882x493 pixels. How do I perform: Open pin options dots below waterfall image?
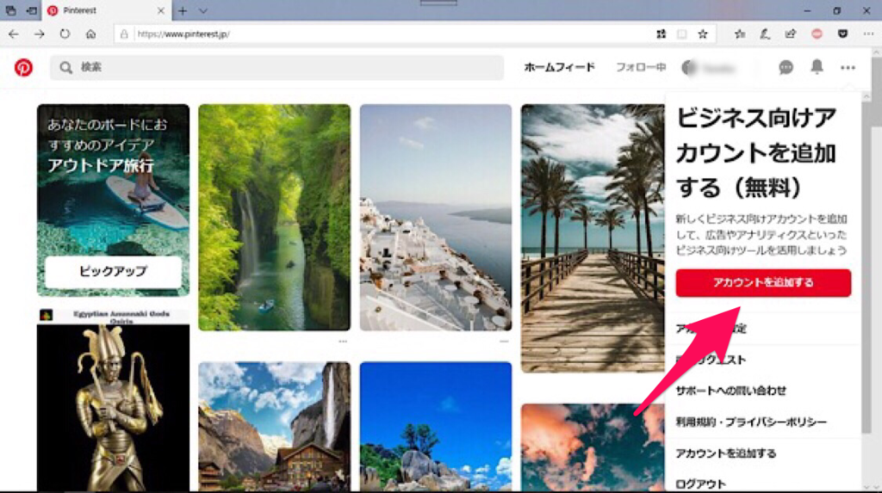pyautogui.click(x=343, y=342)
